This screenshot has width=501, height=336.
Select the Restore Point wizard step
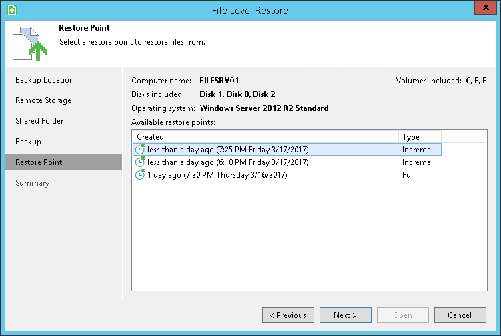click(x=39, y=162)
